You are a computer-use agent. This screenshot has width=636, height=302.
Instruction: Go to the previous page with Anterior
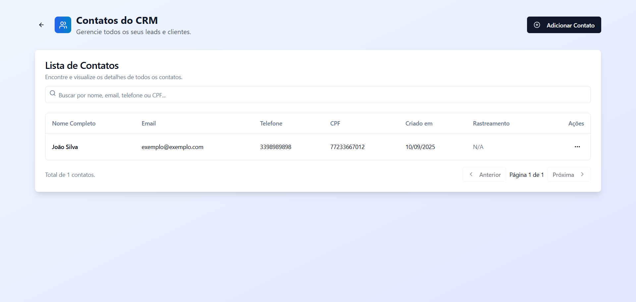(484, 175)
